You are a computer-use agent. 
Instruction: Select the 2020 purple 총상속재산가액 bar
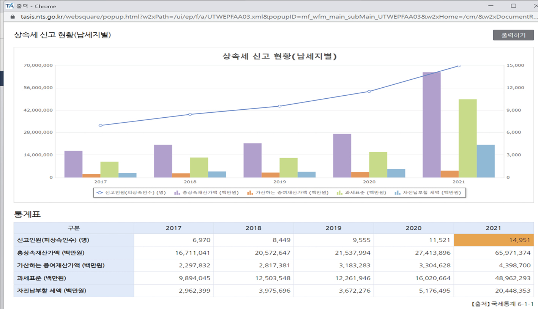point(342,156)
